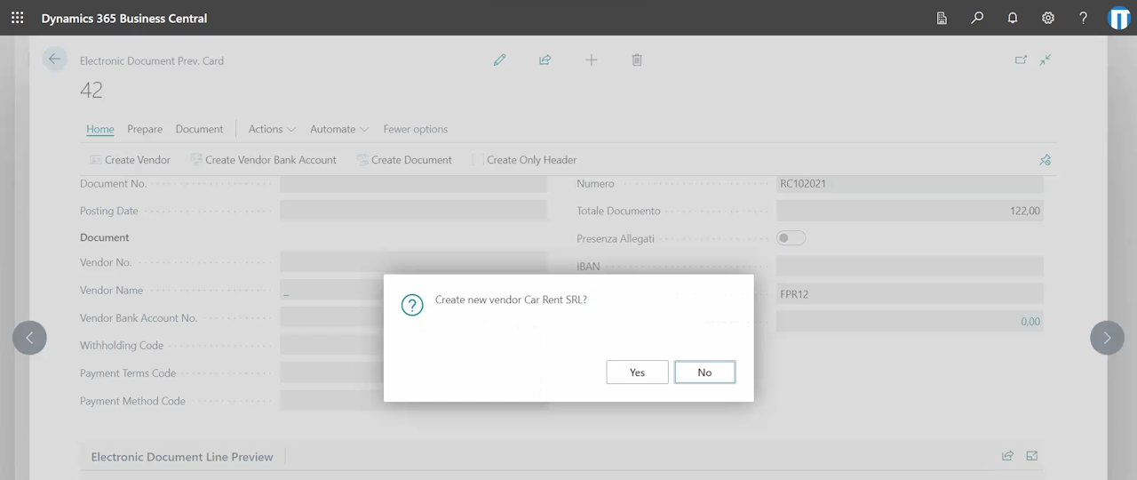Go to previous record arrow
The height and width of the screenshot is (480, 1137).
coord(29,338)
